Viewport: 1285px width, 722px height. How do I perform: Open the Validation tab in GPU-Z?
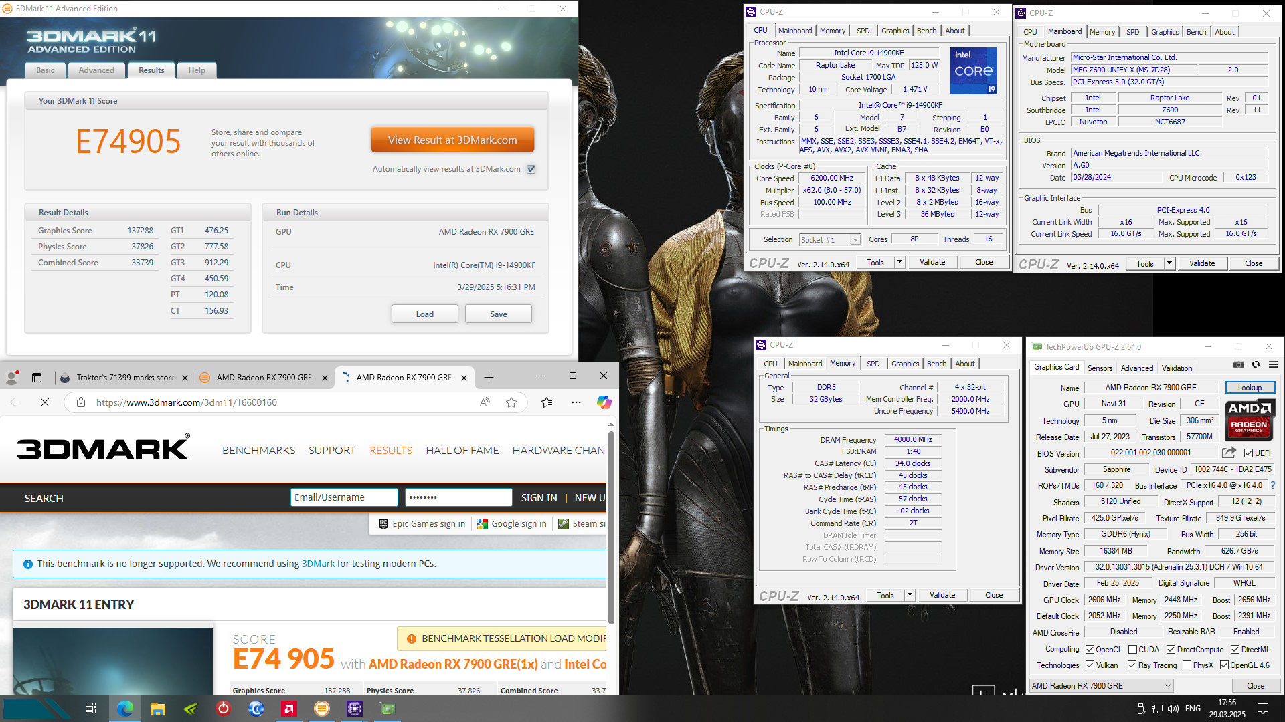(1177, 368)
